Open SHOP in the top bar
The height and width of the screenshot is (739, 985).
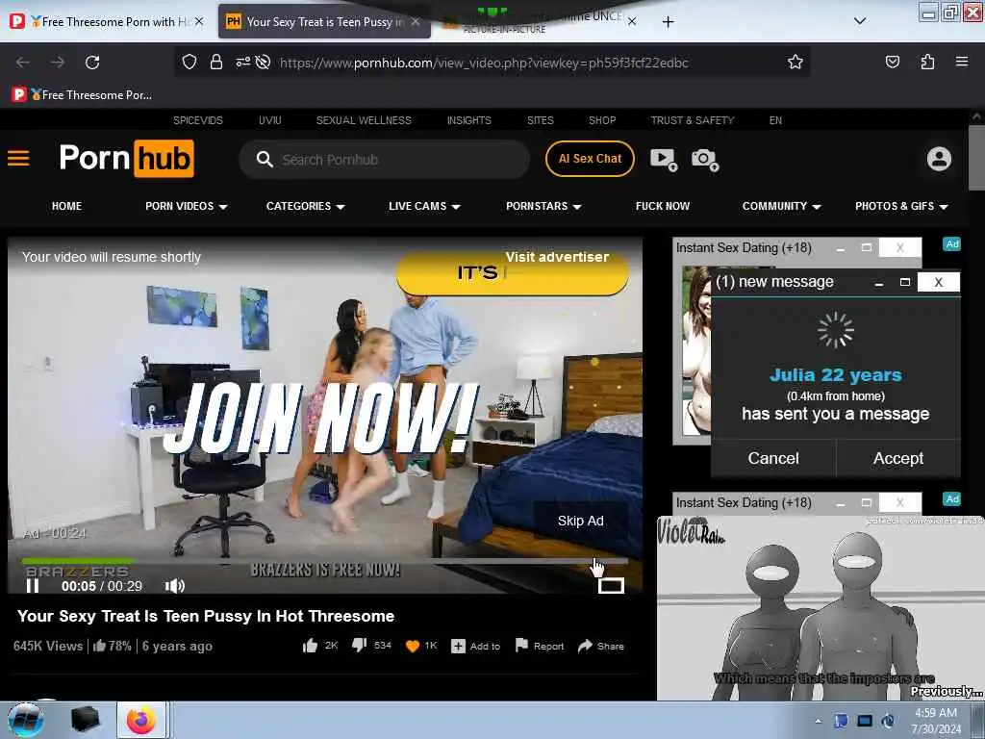click(602, 120)
